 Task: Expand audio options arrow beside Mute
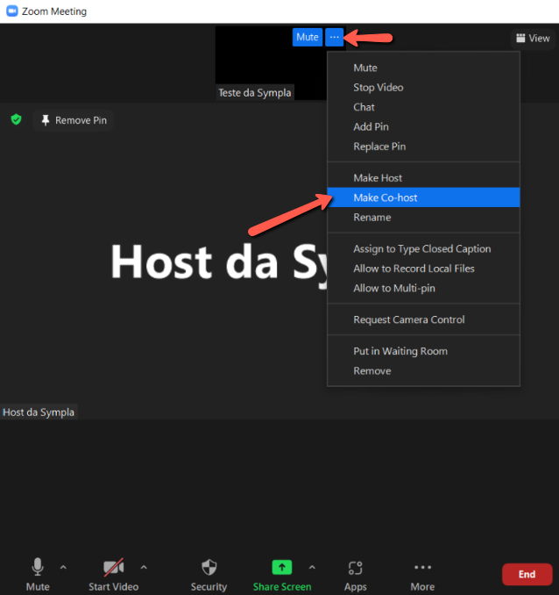[63, 567]
